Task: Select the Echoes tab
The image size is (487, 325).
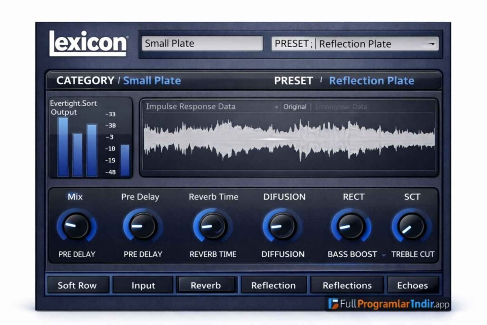Action: [x=413, y=285]
